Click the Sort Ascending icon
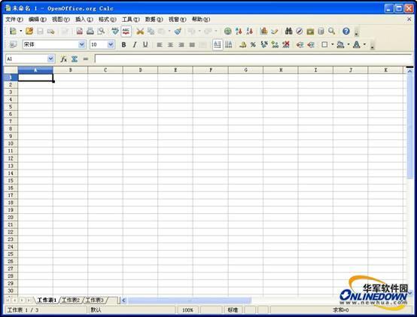 [239, 31]
